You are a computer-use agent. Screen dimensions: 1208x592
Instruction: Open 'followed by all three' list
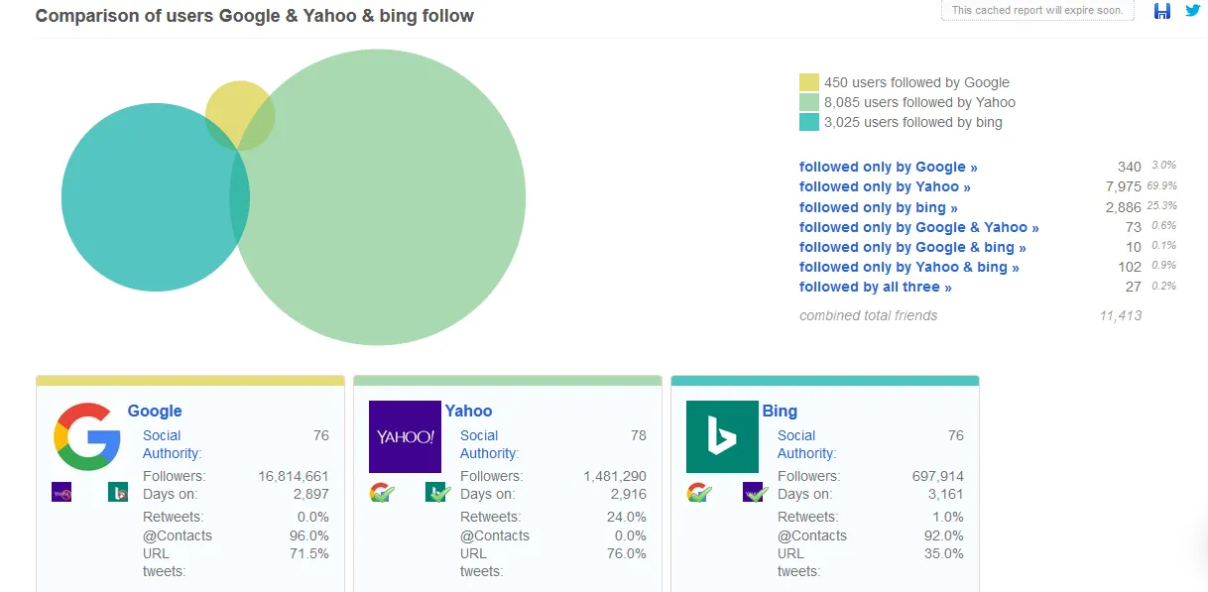click(x=876, y=287)
